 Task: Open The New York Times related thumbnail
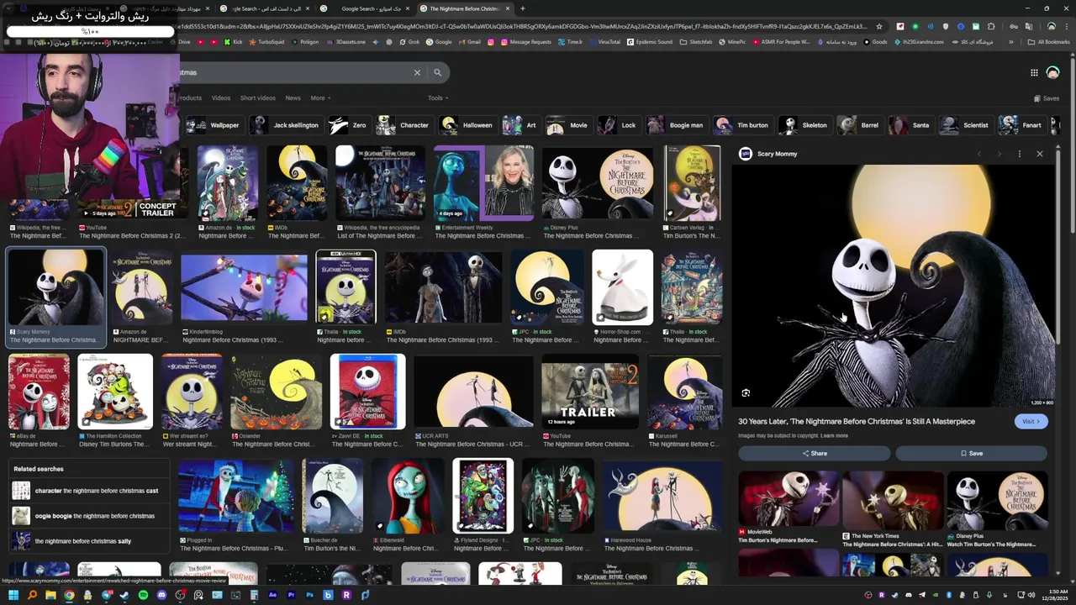tap(893, 499)
